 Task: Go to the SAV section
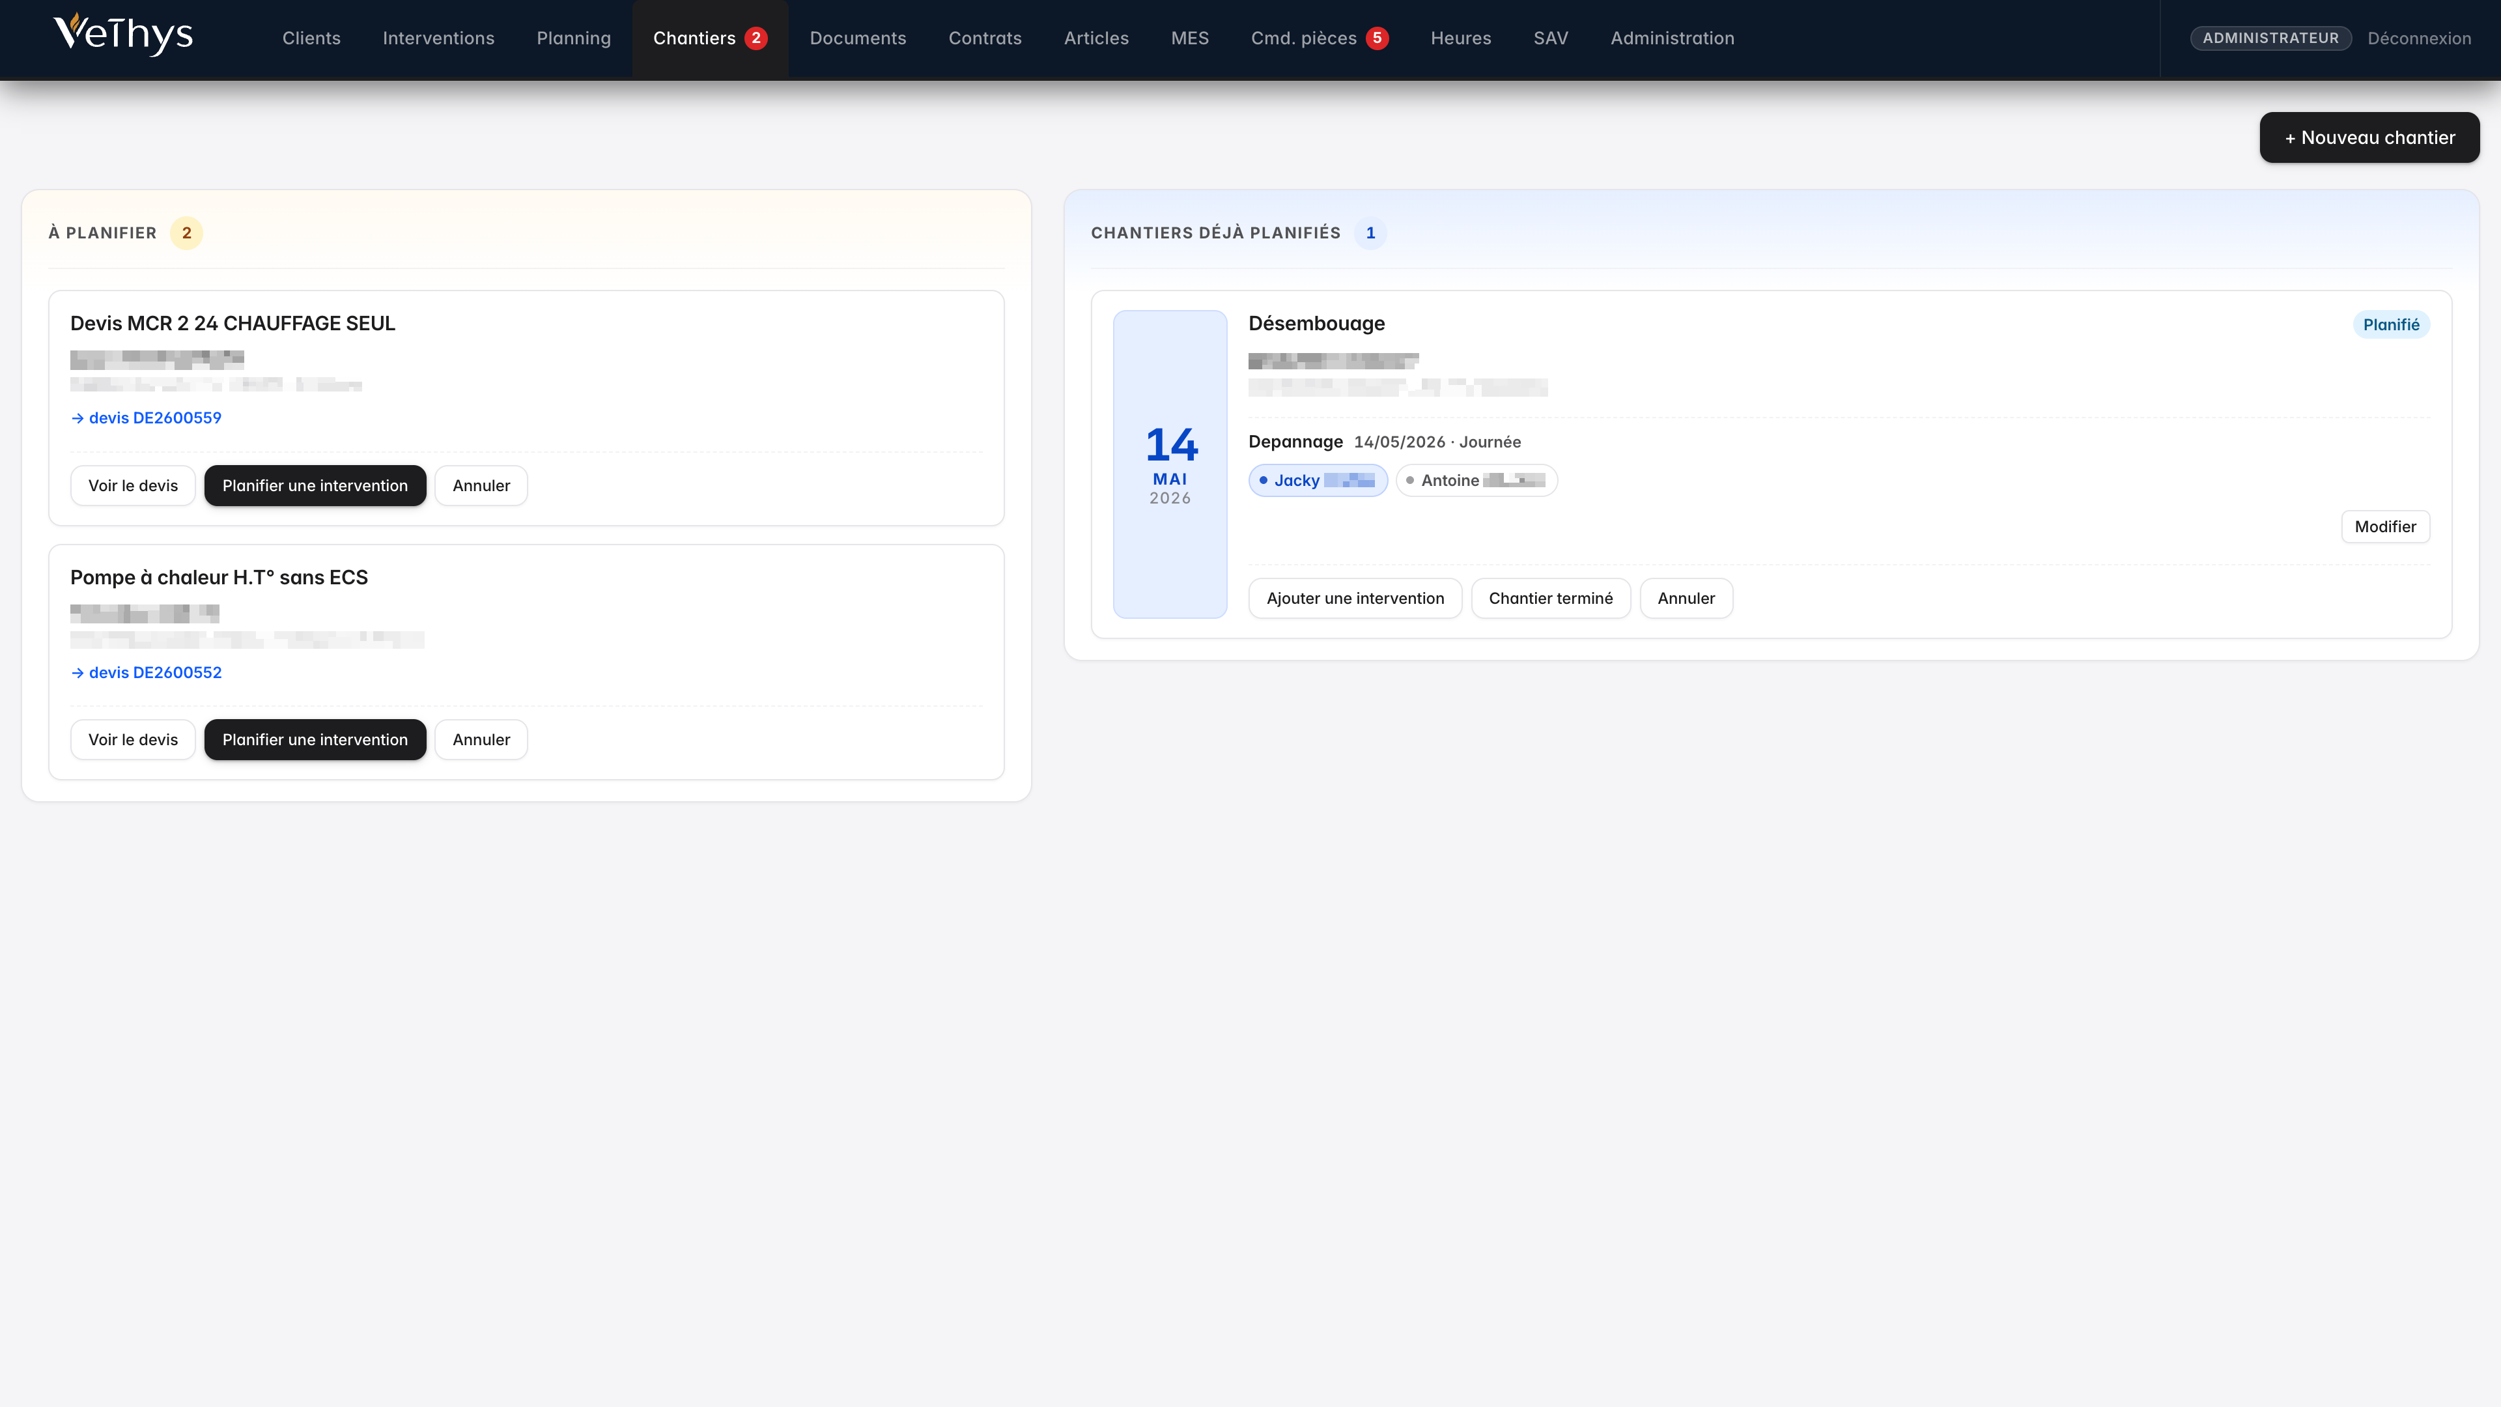pos(1551,38)
